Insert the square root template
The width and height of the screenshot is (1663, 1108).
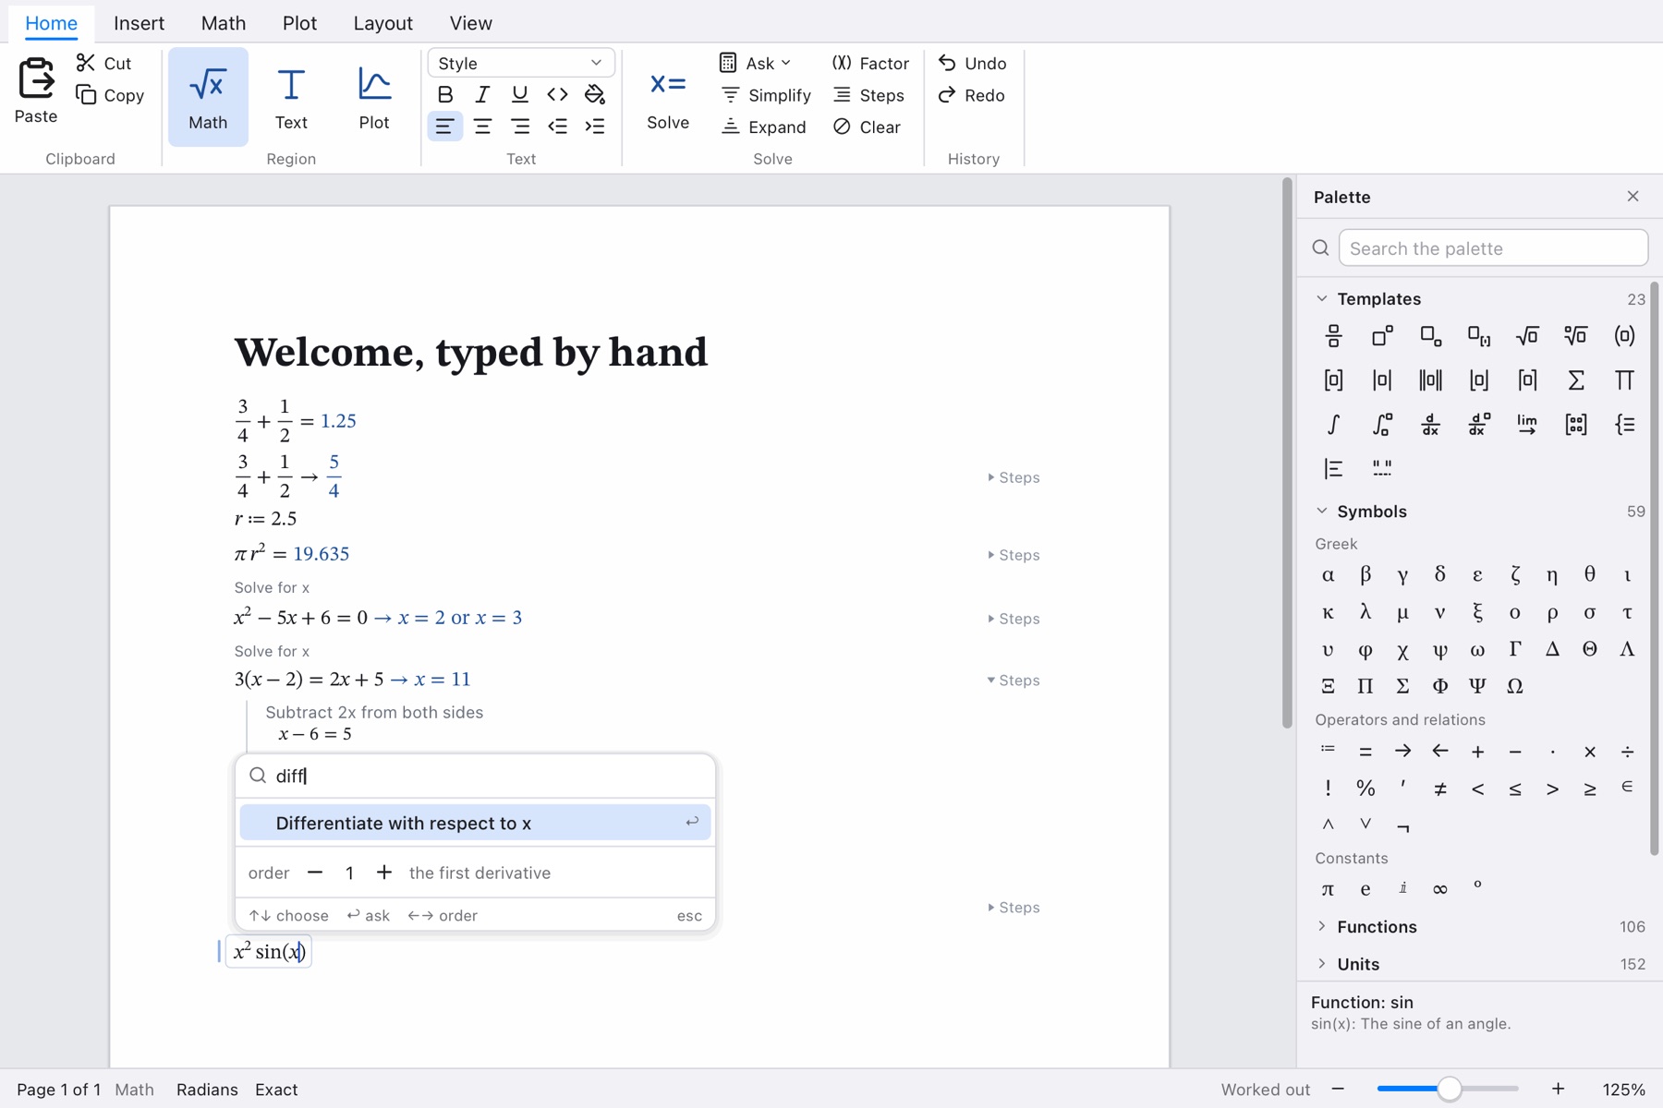[x=1527, y=336]
